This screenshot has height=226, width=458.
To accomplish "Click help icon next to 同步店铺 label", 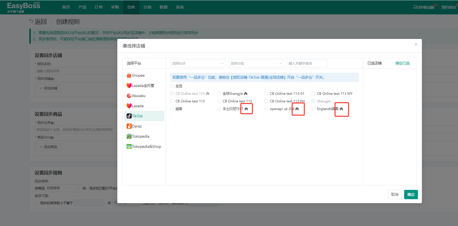I will (x=52, y=79).
